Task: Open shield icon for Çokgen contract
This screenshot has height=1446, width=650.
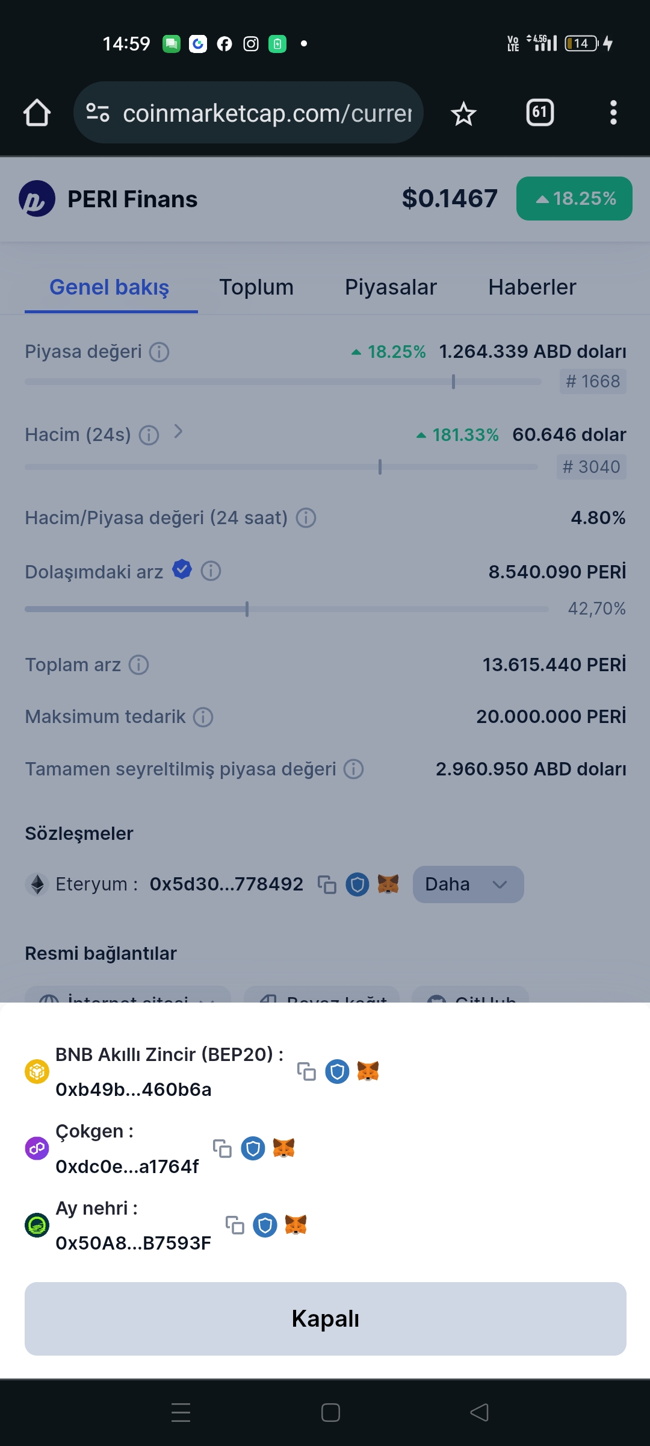Action: 253,1148
